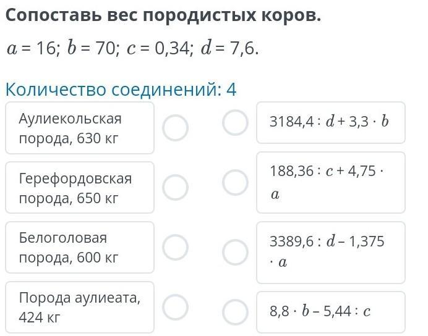
Task: Select the circle next to 3184,4 : d + 3,3 · b
Action: [x=235, y=122]
